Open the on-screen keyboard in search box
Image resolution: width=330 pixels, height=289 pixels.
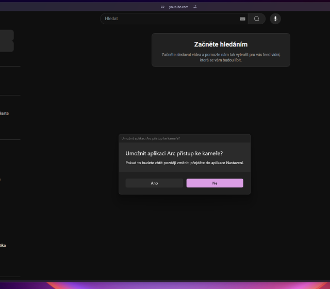(x=242, y=19)
